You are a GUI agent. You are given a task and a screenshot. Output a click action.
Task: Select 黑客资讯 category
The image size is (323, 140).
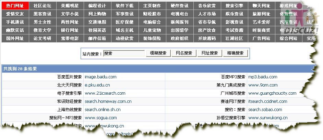[43, 14]
